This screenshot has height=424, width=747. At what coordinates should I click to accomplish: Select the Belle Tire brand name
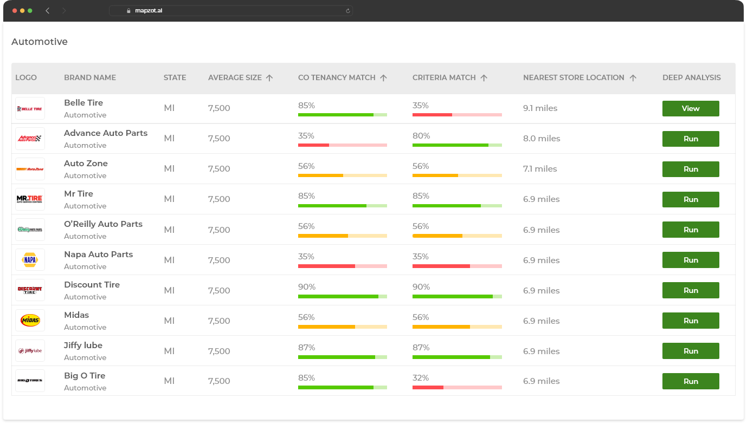click(x=83, y=103)
